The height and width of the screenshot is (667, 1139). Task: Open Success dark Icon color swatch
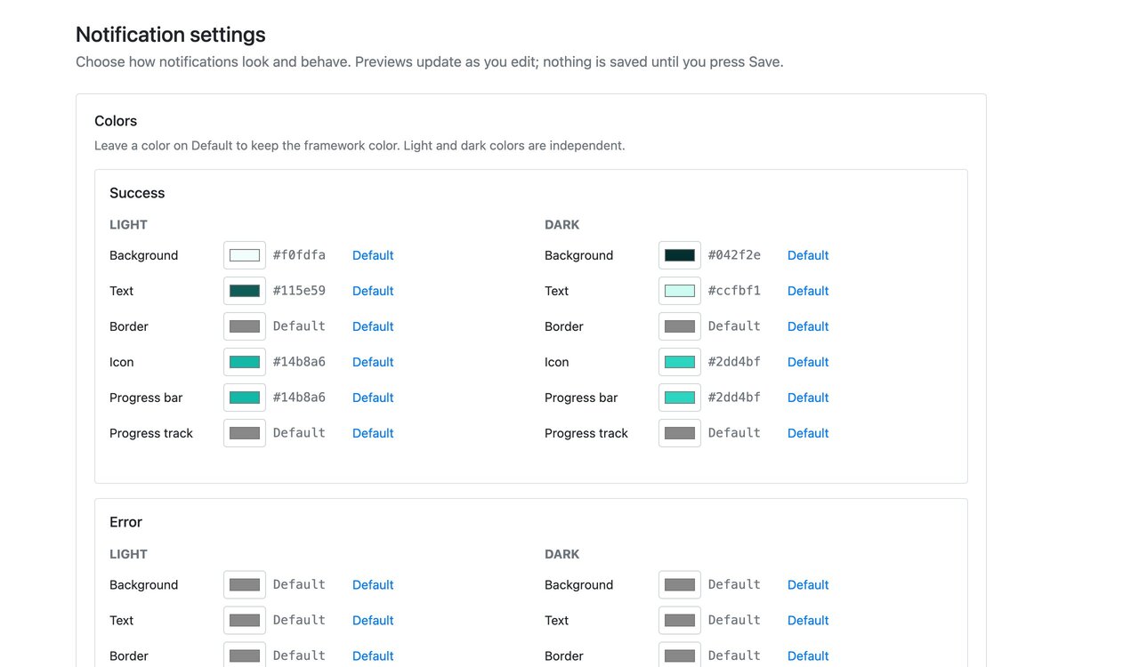680,362
